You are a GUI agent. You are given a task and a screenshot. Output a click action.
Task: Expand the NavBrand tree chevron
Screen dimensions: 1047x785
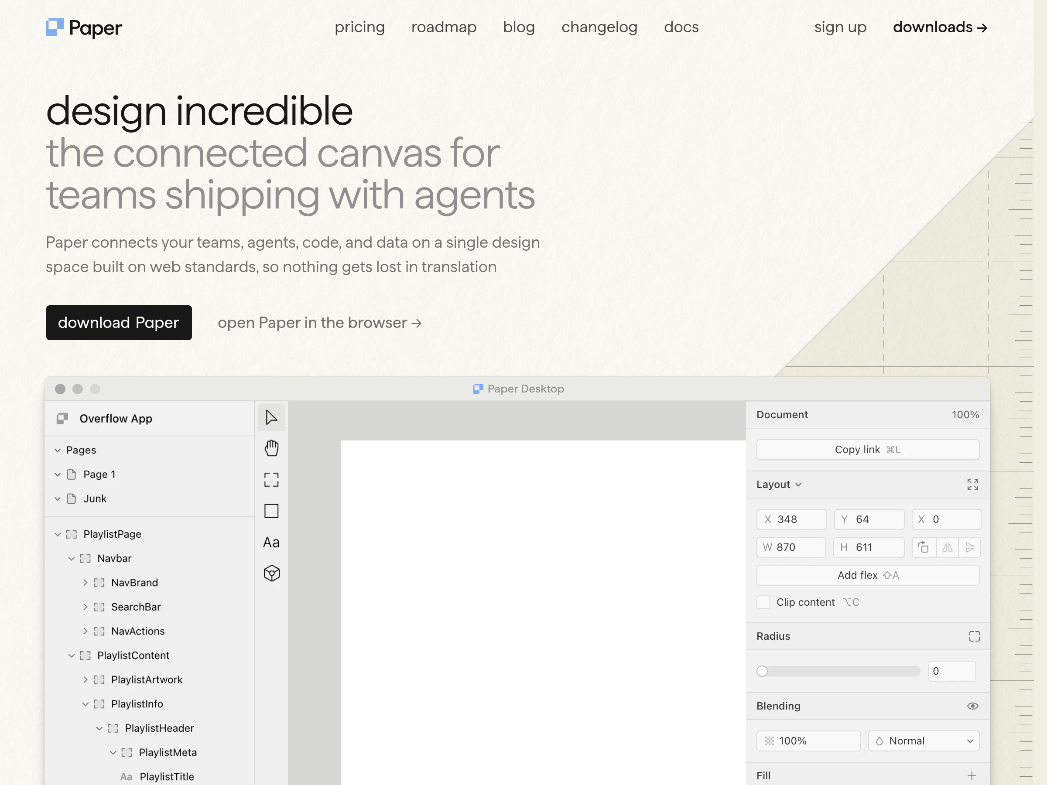pos(85,583)
